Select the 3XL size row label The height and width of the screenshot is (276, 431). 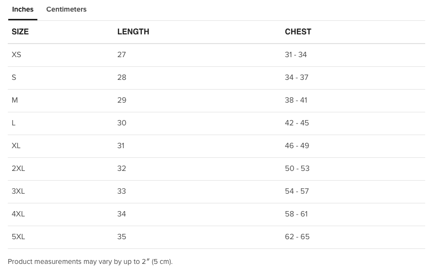click(x=18, y=191)
